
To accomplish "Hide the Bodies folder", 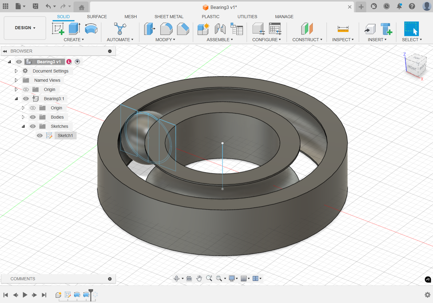I will 33,117.
